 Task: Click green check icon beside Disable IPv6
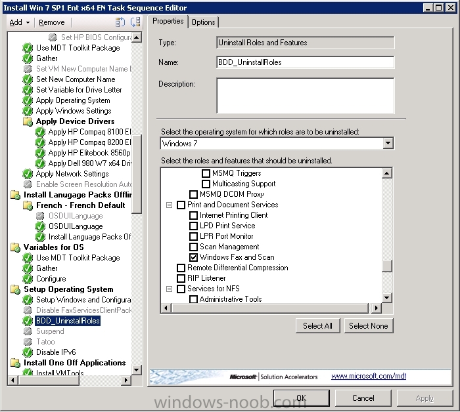[28, 352]
